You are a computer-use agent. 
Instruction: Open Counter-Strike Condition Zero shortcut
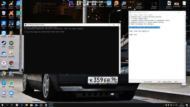(x=79, y=5)
